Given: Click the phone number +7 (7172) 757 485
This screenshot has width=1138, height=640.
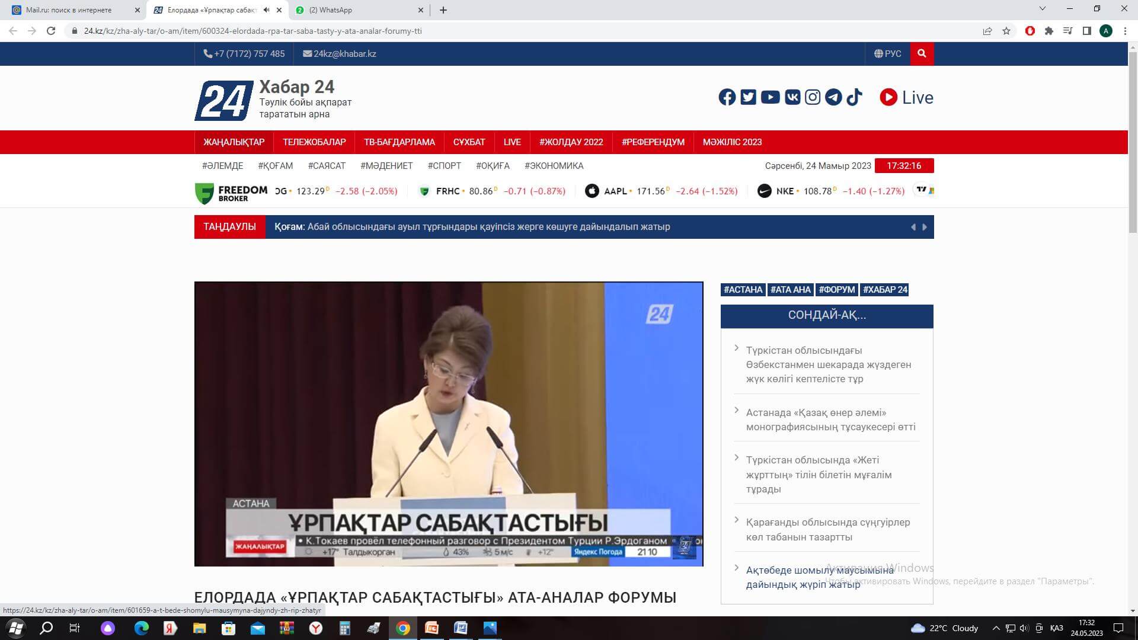Looking at the screenshot, I should click(244, 53).
